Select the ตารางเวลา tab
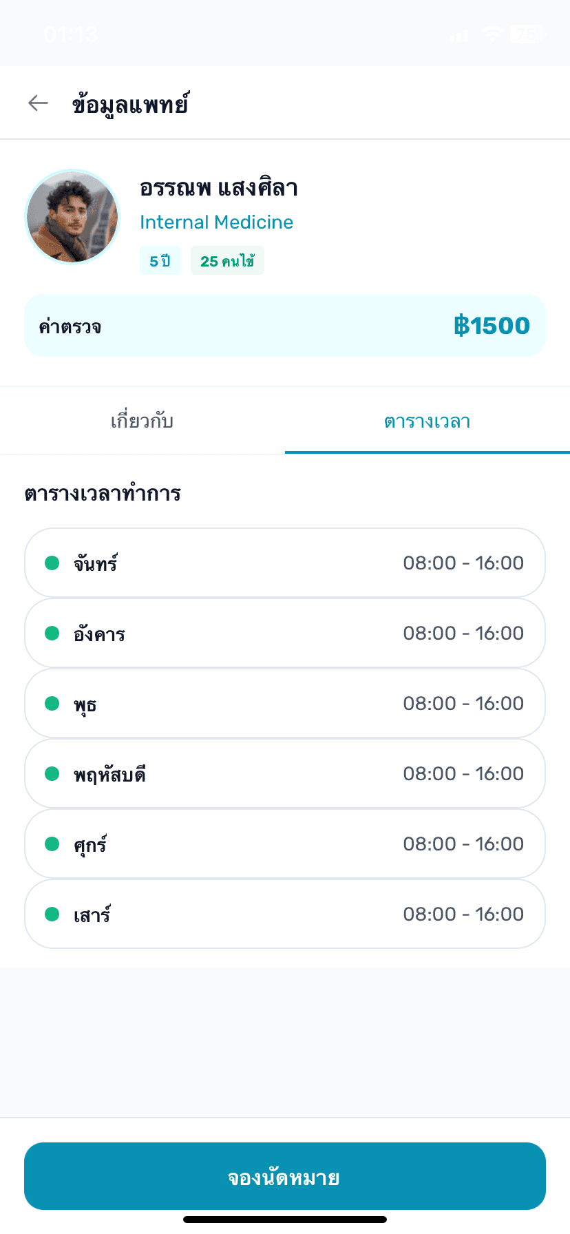This screenshot has width=570, height=1234. 427,421
